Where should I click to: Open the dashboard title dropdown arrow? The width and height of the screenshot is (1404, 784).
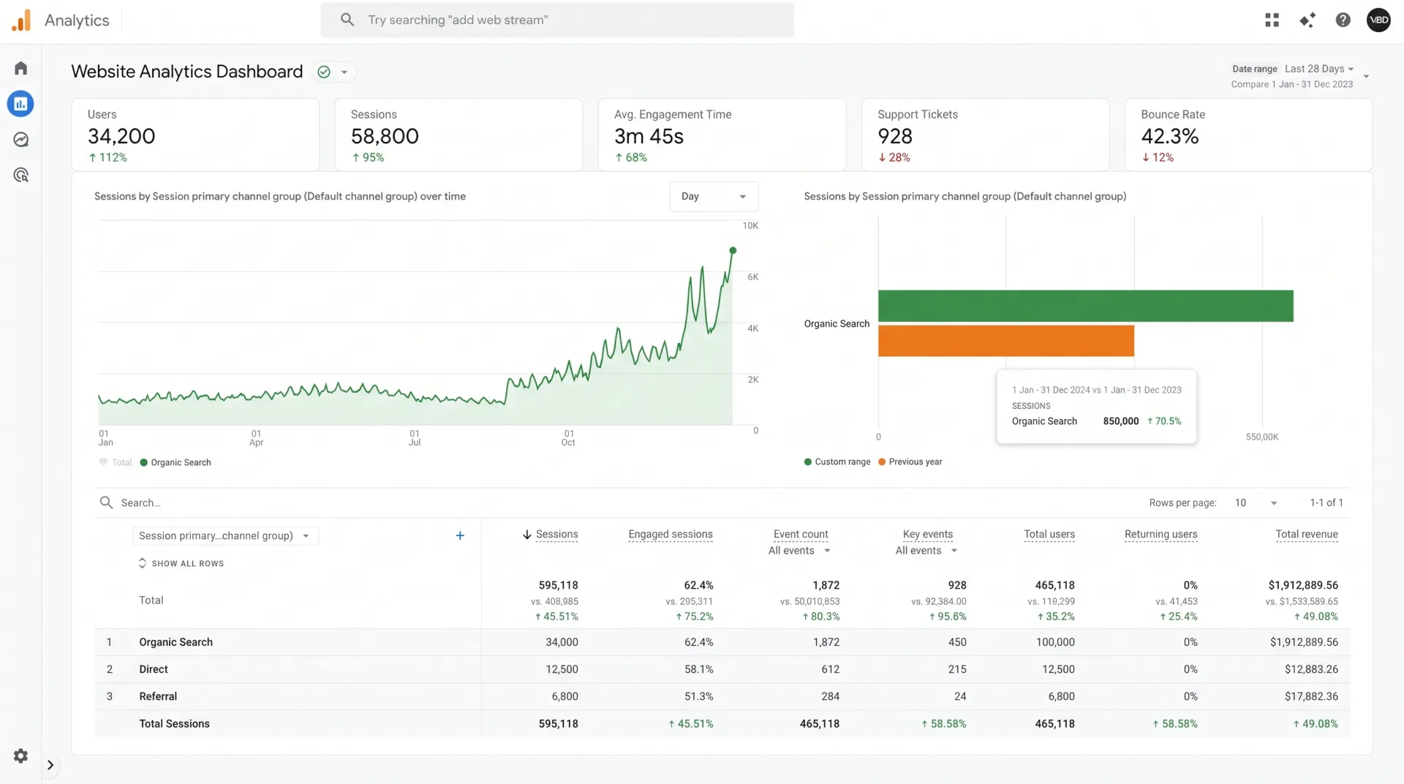click(344, 72)
